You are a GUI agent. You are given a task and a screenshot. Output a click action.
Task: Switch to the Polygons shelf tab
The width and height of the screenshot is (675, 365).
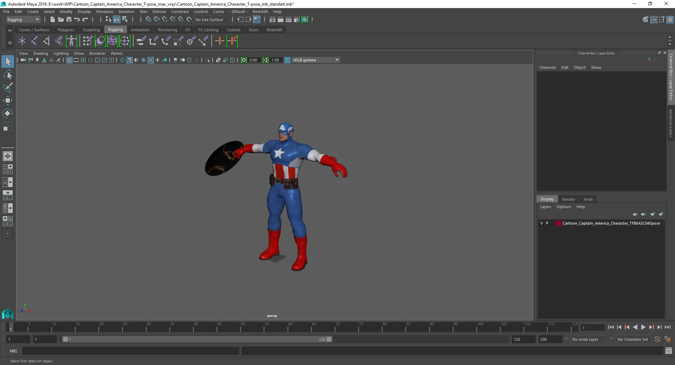(66, 30)
